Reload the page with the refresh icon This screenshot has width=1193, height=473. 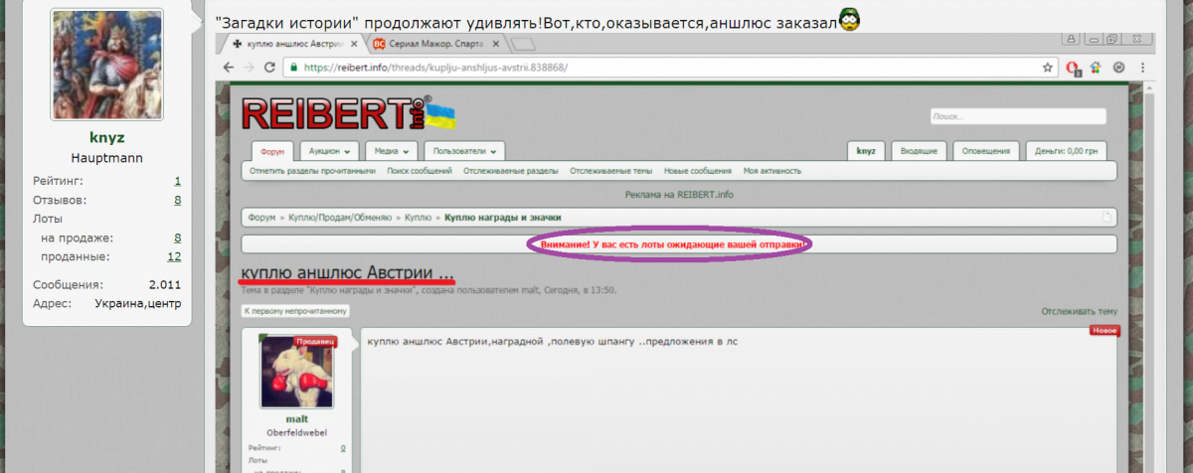(x=268, y=68)
